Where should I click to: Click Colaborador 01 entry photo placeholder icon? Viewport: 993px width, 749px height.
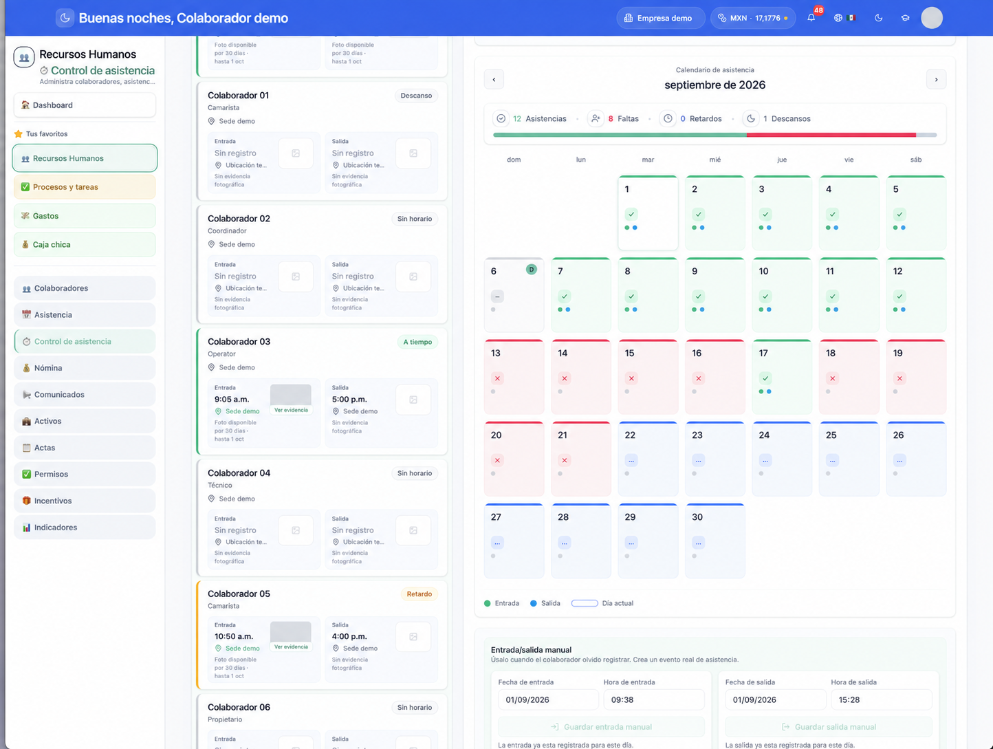(296, 153)
